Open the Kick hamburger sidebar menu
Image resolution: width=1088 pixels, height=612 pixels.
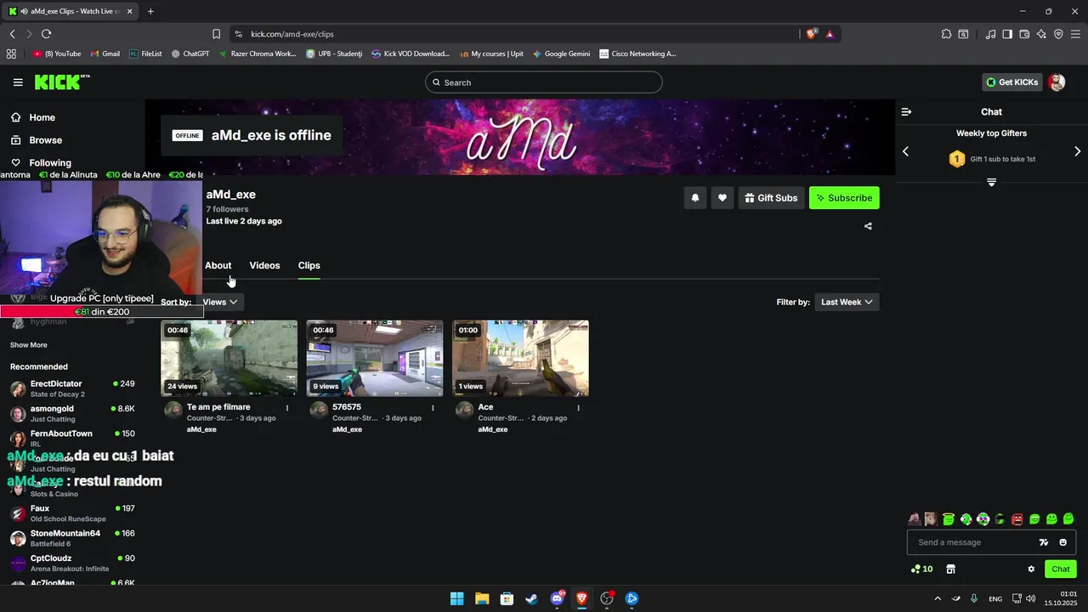pos(18,82)
